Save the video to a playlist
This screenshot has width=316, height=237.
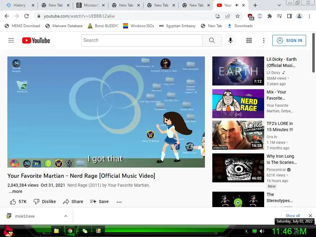(99, 202)
